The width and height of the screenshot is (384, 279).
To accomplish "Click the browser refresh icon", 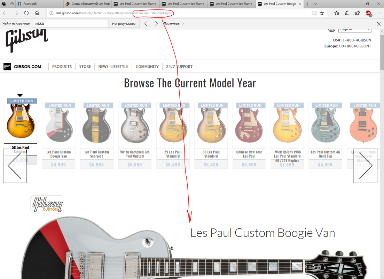I will coord(26,13).
